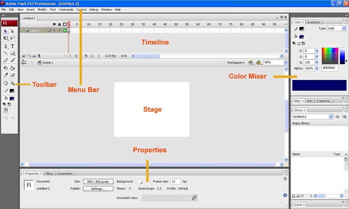Image resolution: width=349 pixels, height=209 pixels.
Task: Open the Modify menu
Action: [42, 10]
